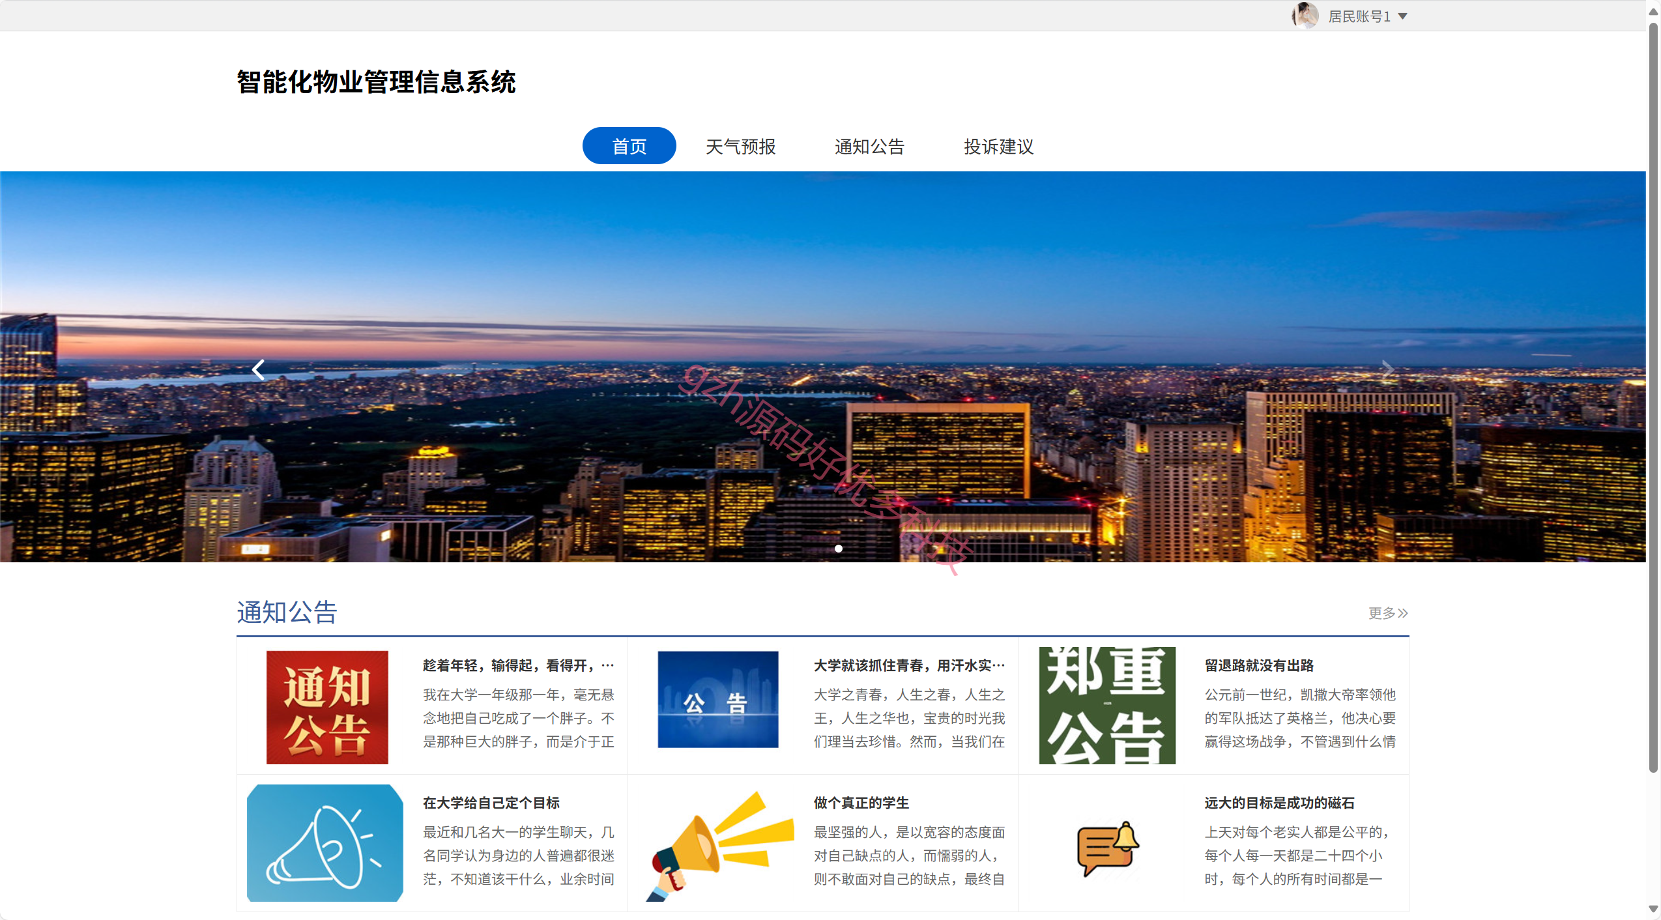
Task: Open the article 留退路就没有出路
Action: (1258, 665)
